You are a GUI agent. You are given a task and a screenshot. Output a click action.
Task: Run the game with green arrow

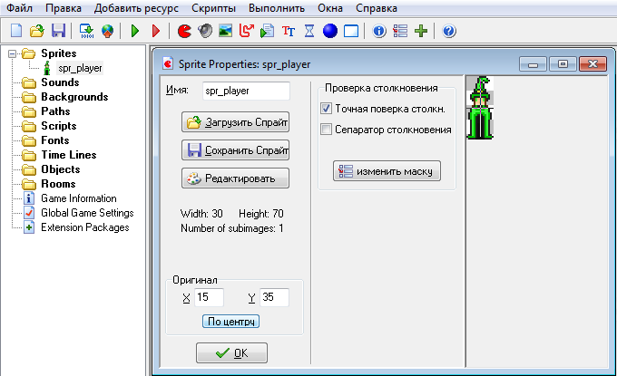click(x=135, y=31)
